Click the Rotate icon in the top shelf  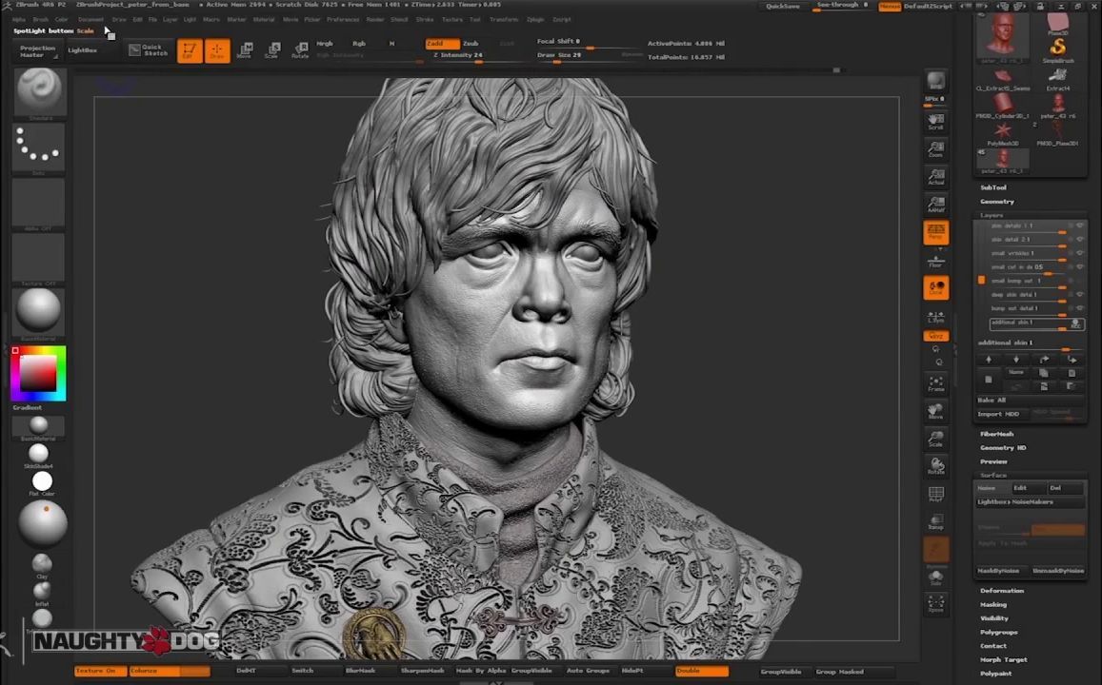tap(300, 49)
